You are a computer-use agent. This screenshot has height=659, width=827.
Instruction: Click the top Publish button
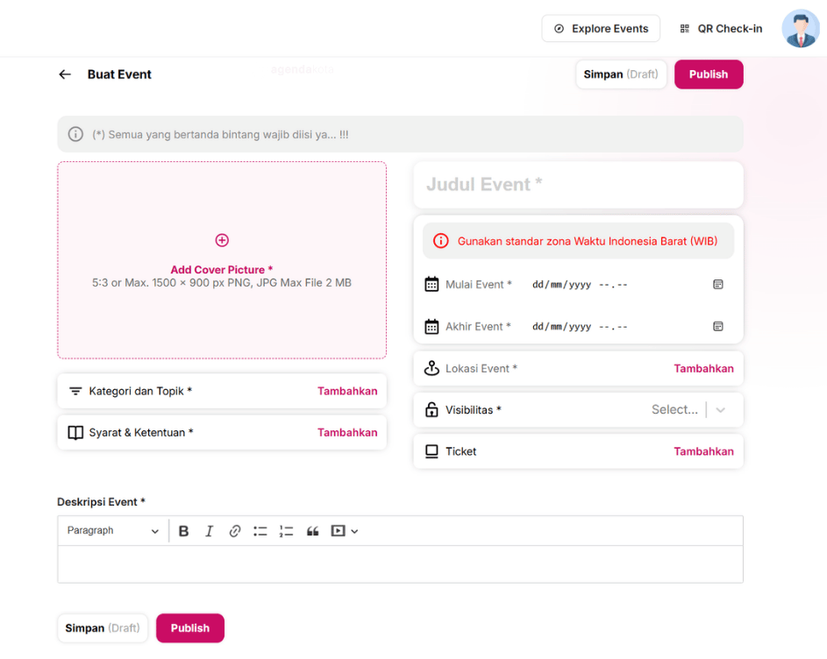(x=708, y=74)
